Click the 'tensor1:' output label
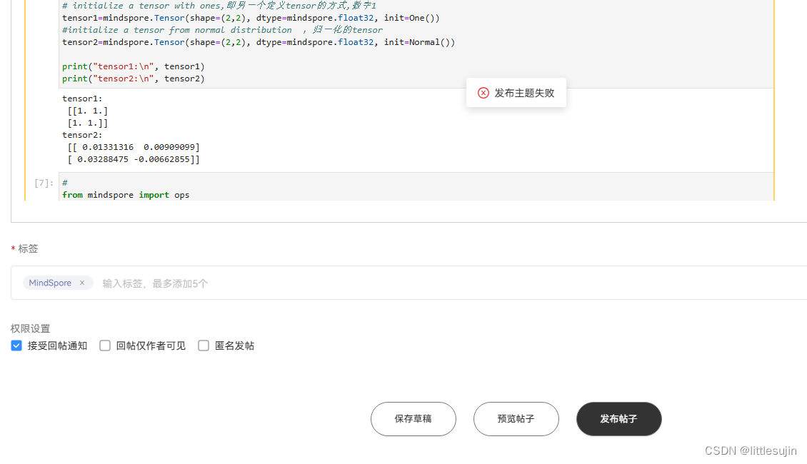807x464 pixels. [82, 99]
